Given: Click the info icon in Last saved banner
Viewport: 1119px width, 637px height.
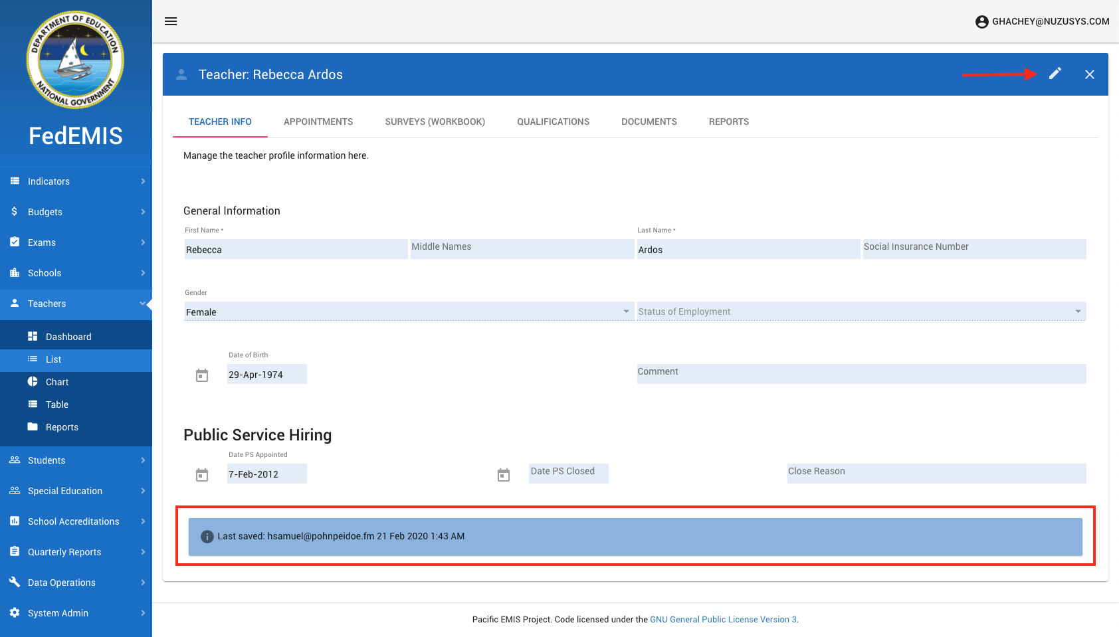Looking at the screenshot, I should coord(207,537).
